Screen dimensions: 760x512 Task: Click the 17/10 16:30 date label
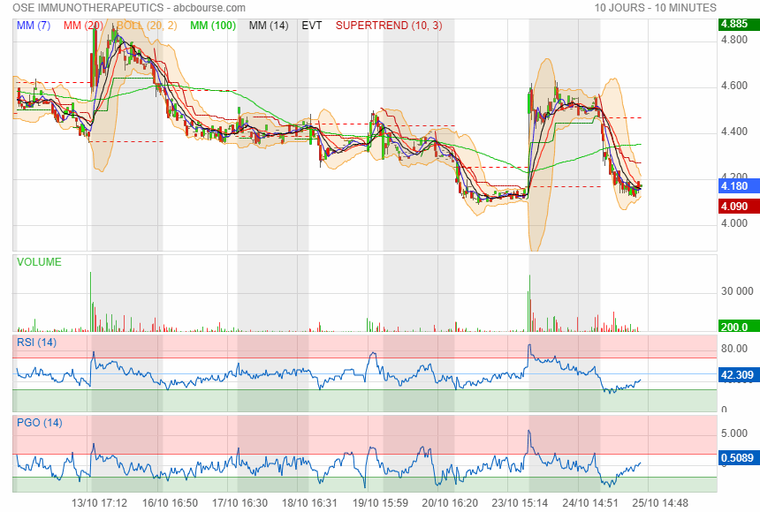point(239,503)
